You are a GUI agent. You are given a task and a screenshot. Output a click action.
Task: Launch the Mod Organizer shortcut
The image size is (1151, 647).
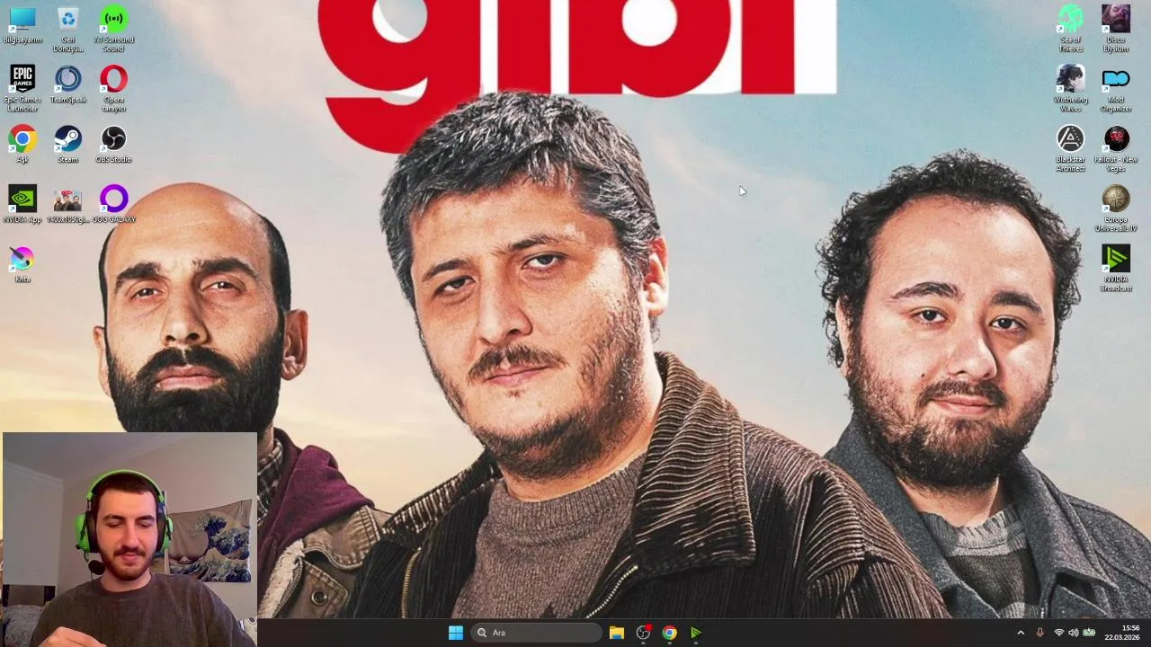coord(1116,88)
